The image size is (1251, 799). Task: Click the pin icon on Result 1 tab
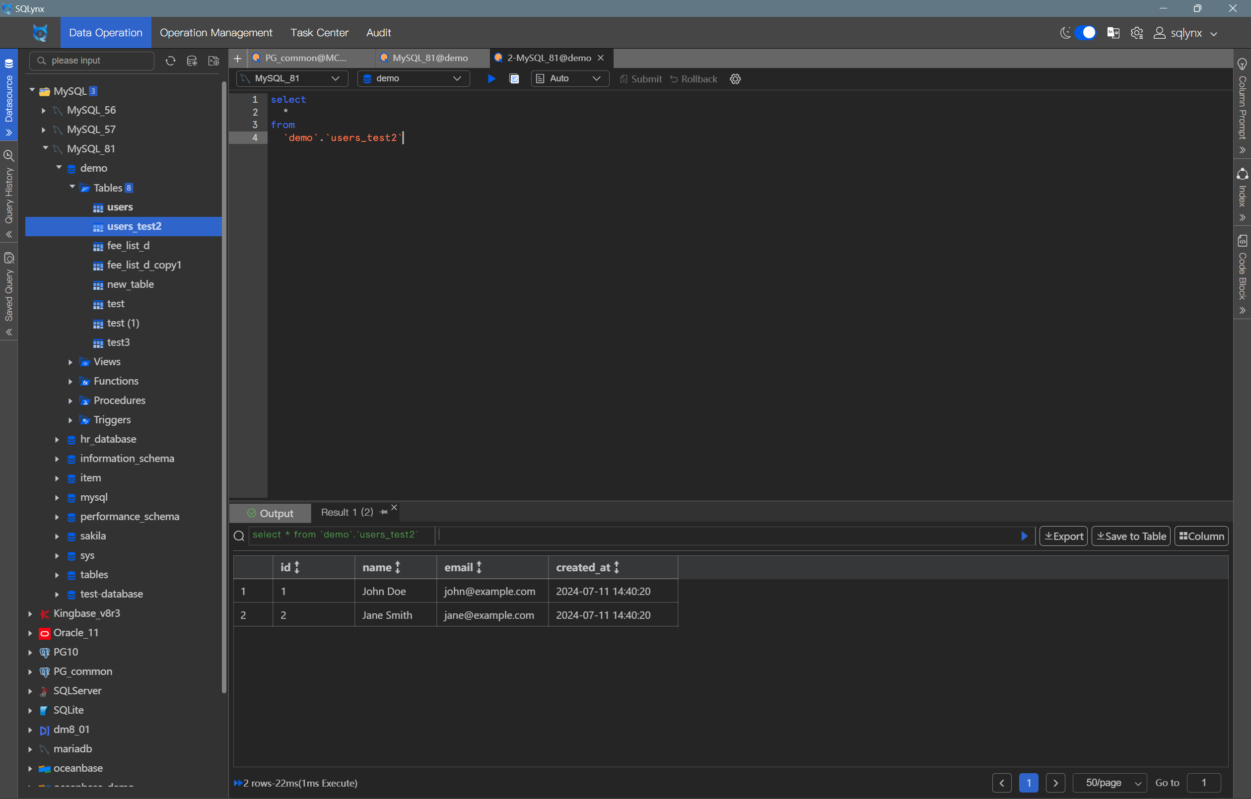point(384,512)
